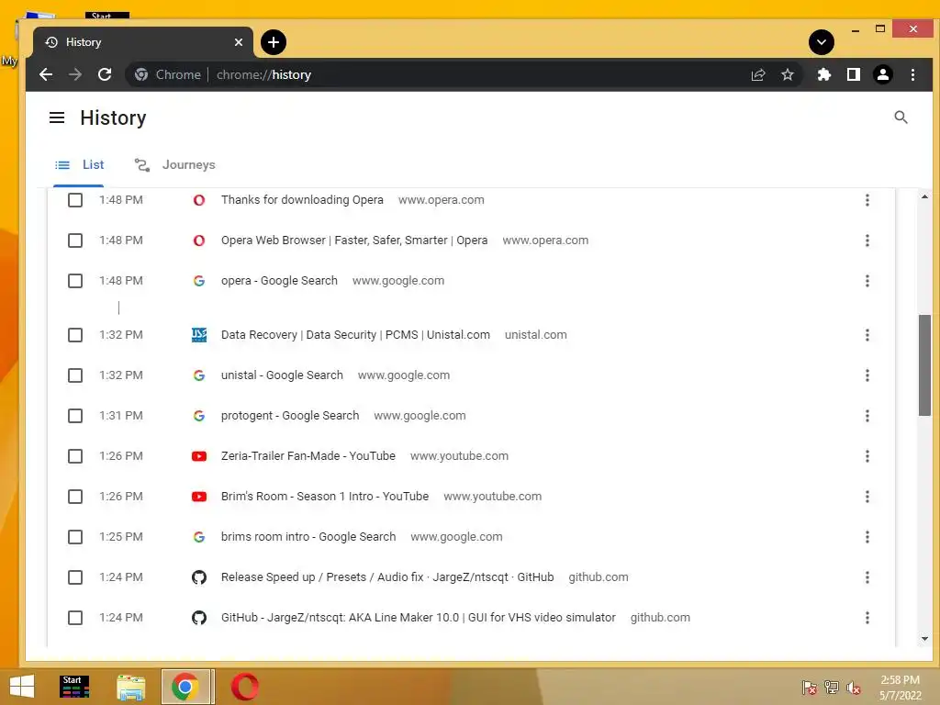Viewport: 940px width, 705px height.
Task: Open actions menu for 'Opera Web Browser' entry
Action: coord(867,241)
